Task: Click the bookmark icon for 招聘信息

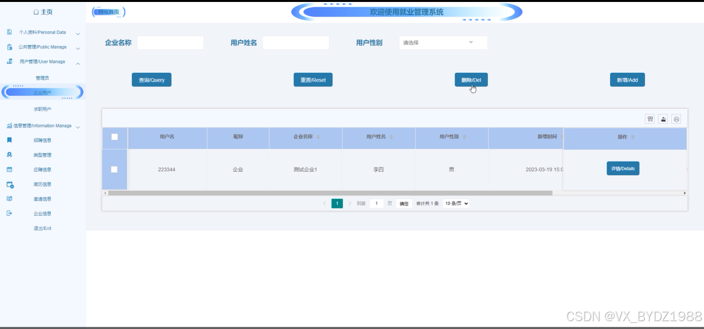Action: 9,140
